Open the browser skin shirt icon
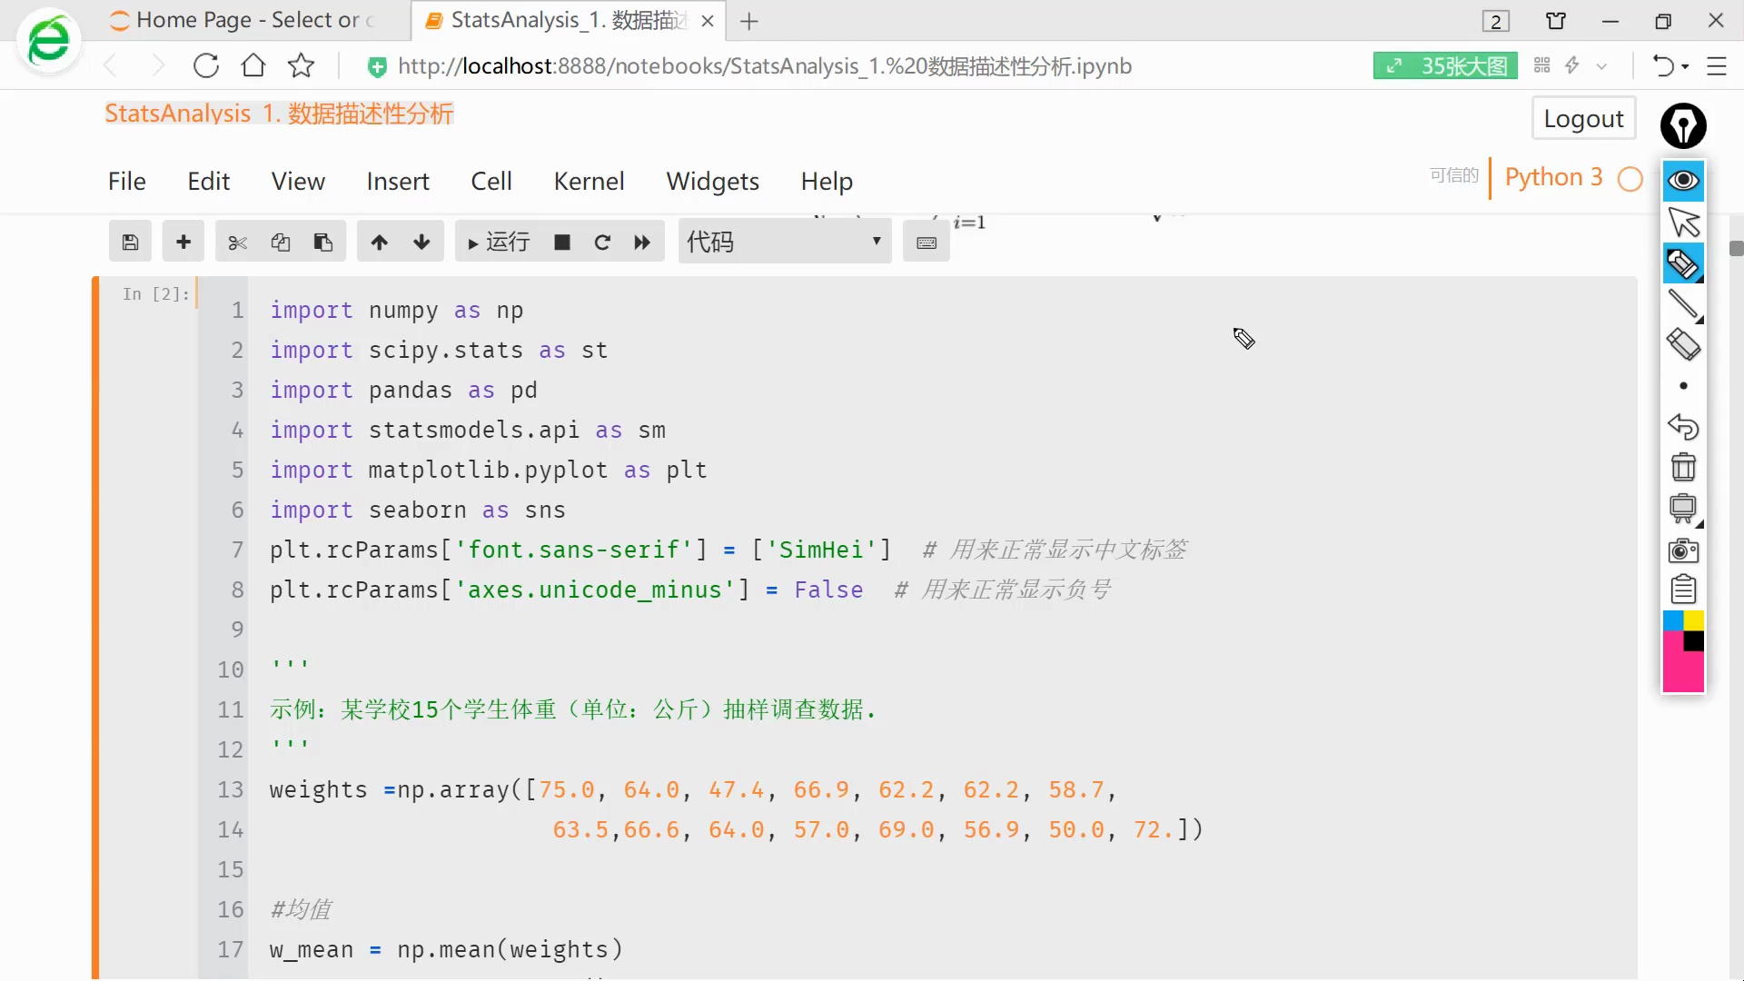Viewport: 1744px width, 981px height. point(1556,21)
